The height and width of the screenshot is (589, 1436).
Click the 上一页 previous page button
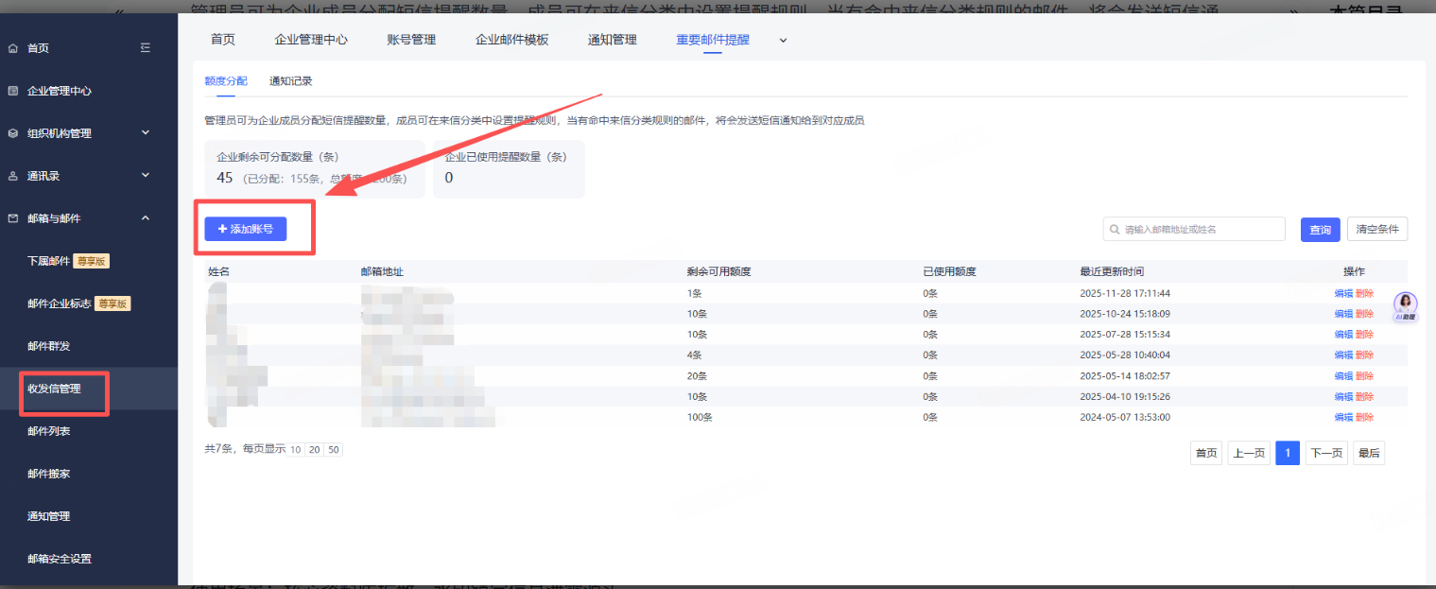click(1249, 453)
